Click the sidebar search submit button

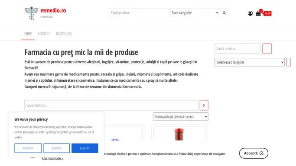point(267,48)
